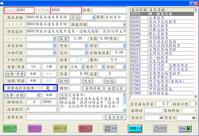Select list row 06002 比重檢查
Screen dimensions: 199x136
point(162,18)
